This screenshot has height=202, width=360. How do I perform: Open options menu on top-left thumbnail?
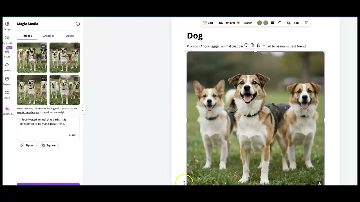[43, 46]
